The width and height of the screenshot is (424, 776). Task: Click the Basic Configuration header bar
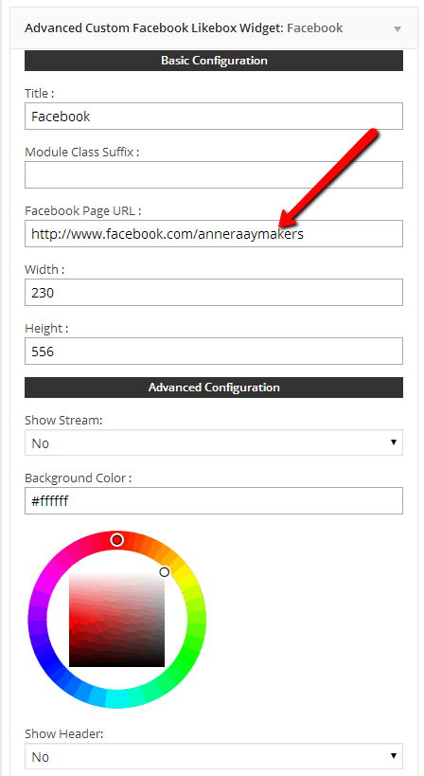pos(214,61)
